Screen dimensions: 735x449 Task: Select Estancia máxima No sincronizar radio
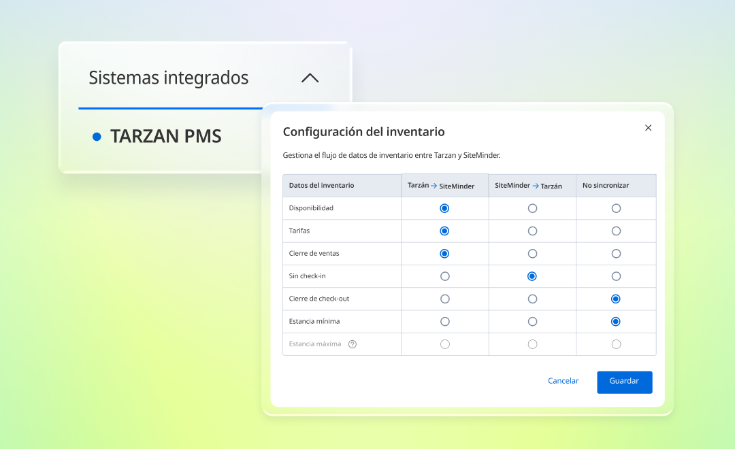616,344
